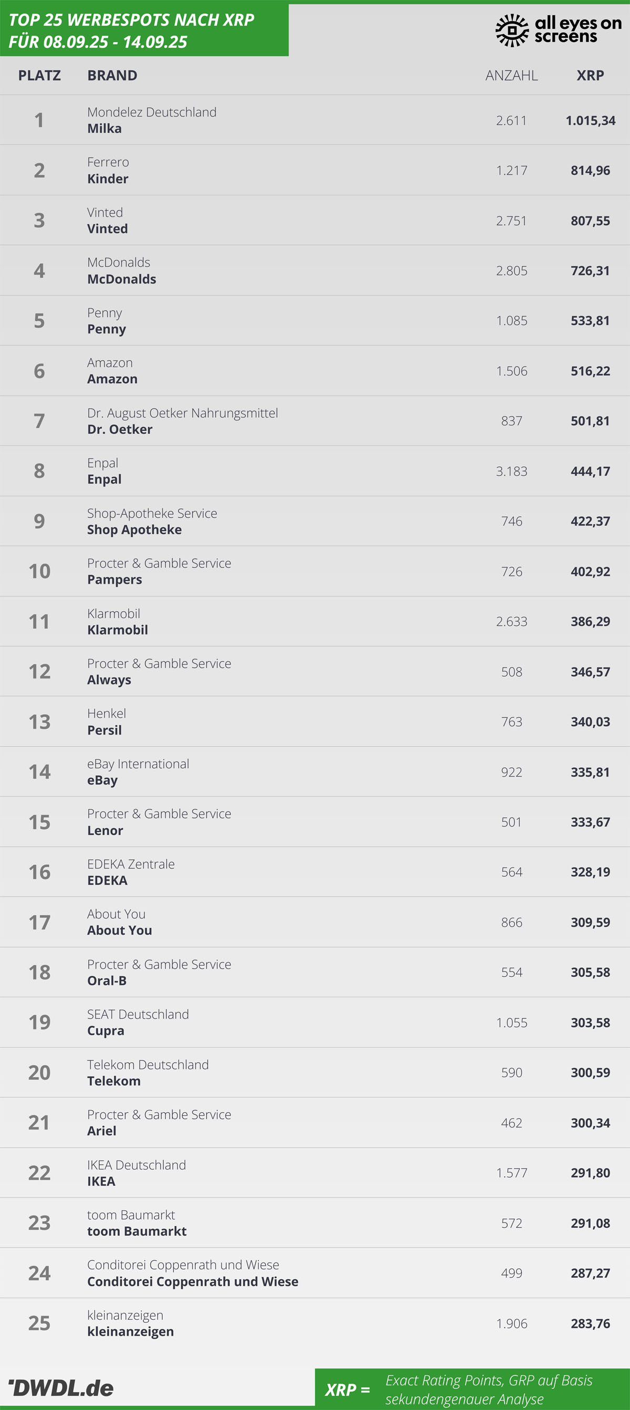Click the all eyes on screens eye icon

(512, 30)
